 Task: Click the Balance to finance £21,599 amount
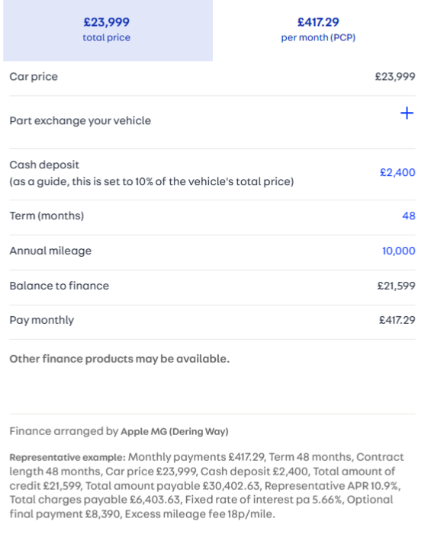[x=396, y=286]
